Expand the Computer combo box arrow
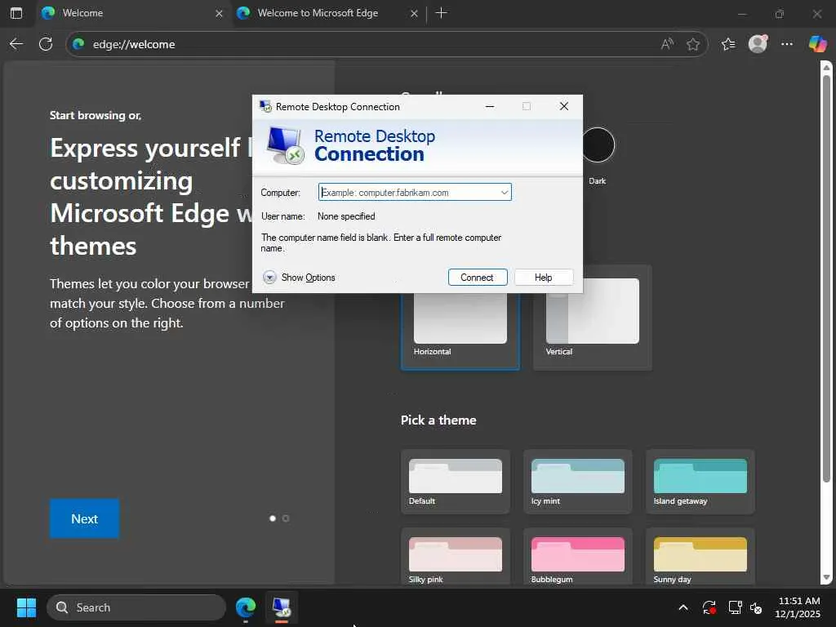Screen dimensions: 836x627 (504, 193)
